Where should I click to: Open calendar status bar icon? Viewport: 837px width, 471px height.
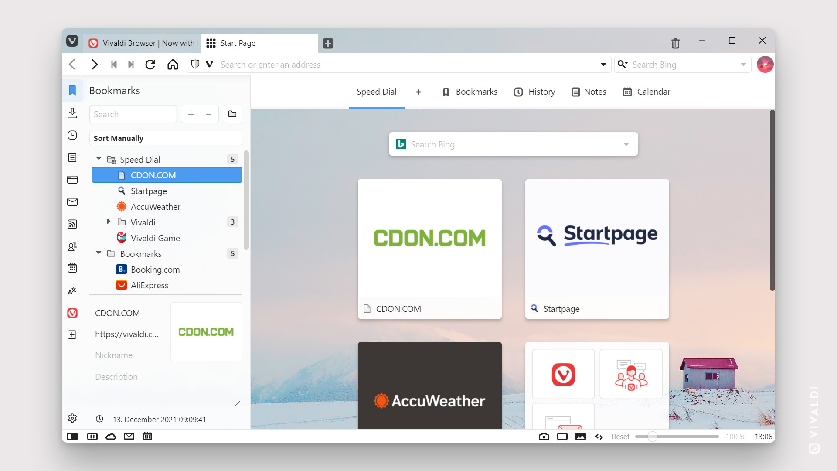pyautogui.click(x=147, y=436)
